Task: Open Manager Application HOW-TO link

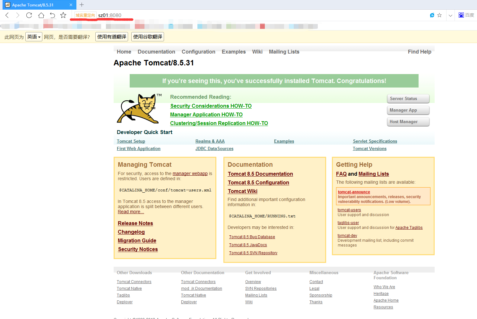Action: [x=206, y=114]
